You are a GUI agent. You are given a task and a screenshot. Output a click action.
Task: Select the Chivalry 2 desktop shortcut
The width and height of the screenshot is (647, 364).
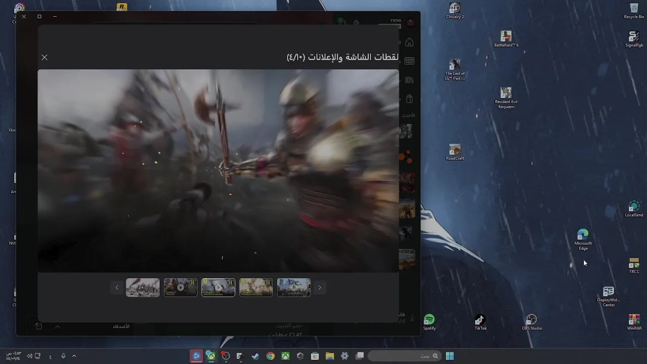tap(455, 11)
